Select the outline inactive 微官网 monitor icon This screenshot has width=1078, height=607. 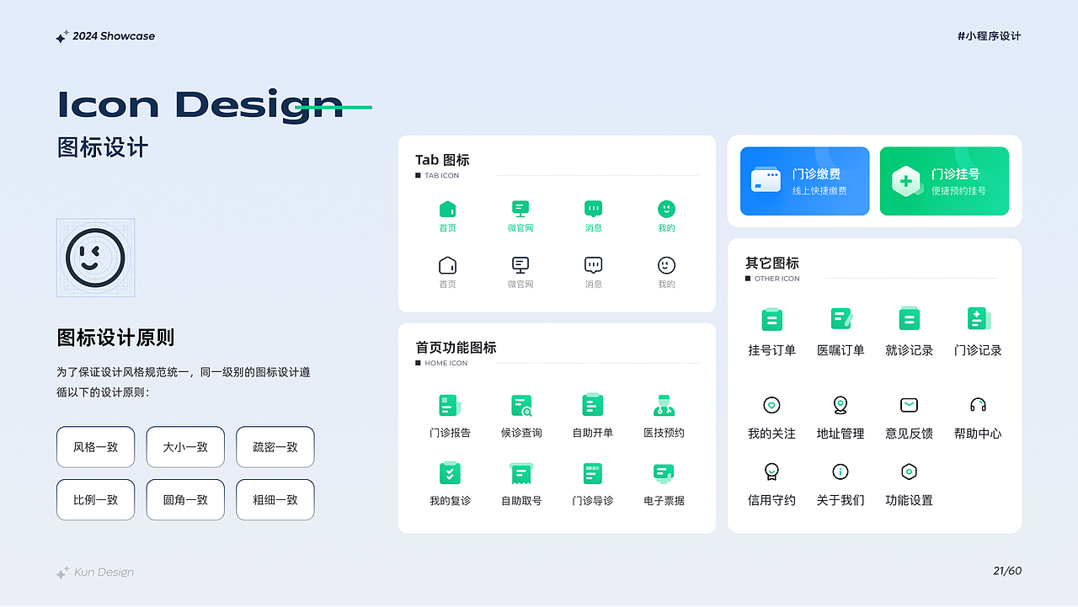pos(520,265)
